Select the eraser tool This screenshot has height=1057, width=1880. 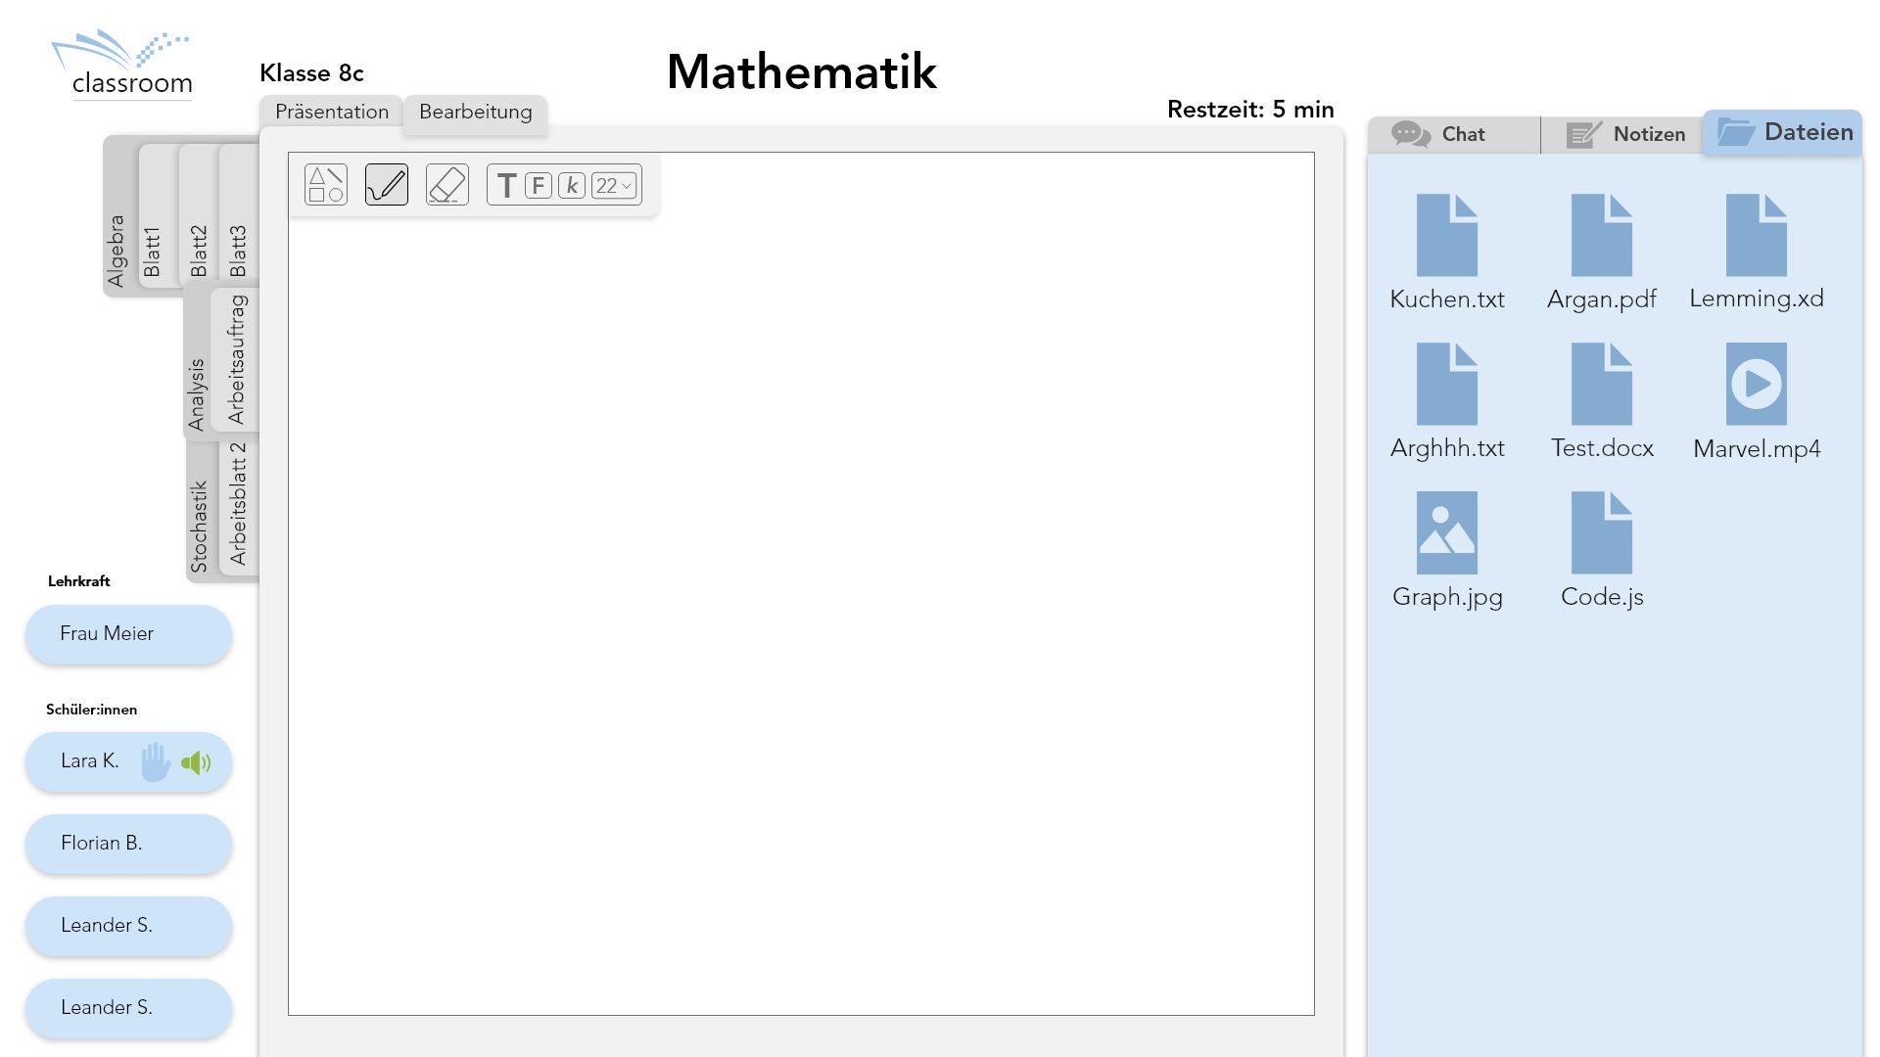pyautogui.click(x=447, y=185)
